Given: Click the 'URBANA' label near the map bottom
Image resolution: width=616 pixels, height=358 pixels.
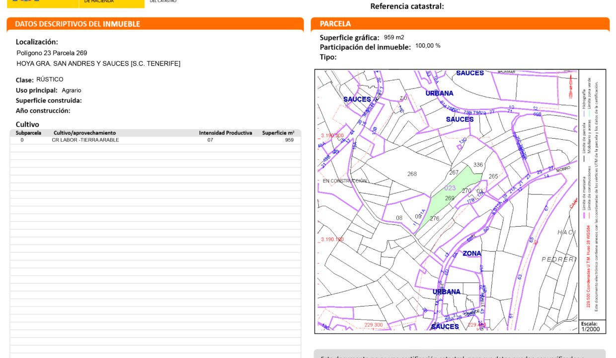Looking at the screenshot, I should tap(446, 292).
